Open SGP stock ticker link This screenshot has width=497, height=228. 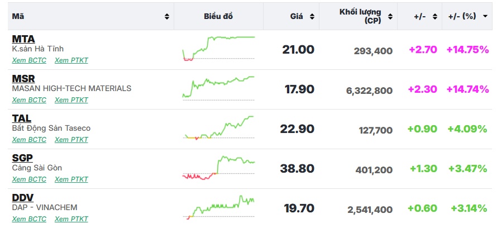23,158
